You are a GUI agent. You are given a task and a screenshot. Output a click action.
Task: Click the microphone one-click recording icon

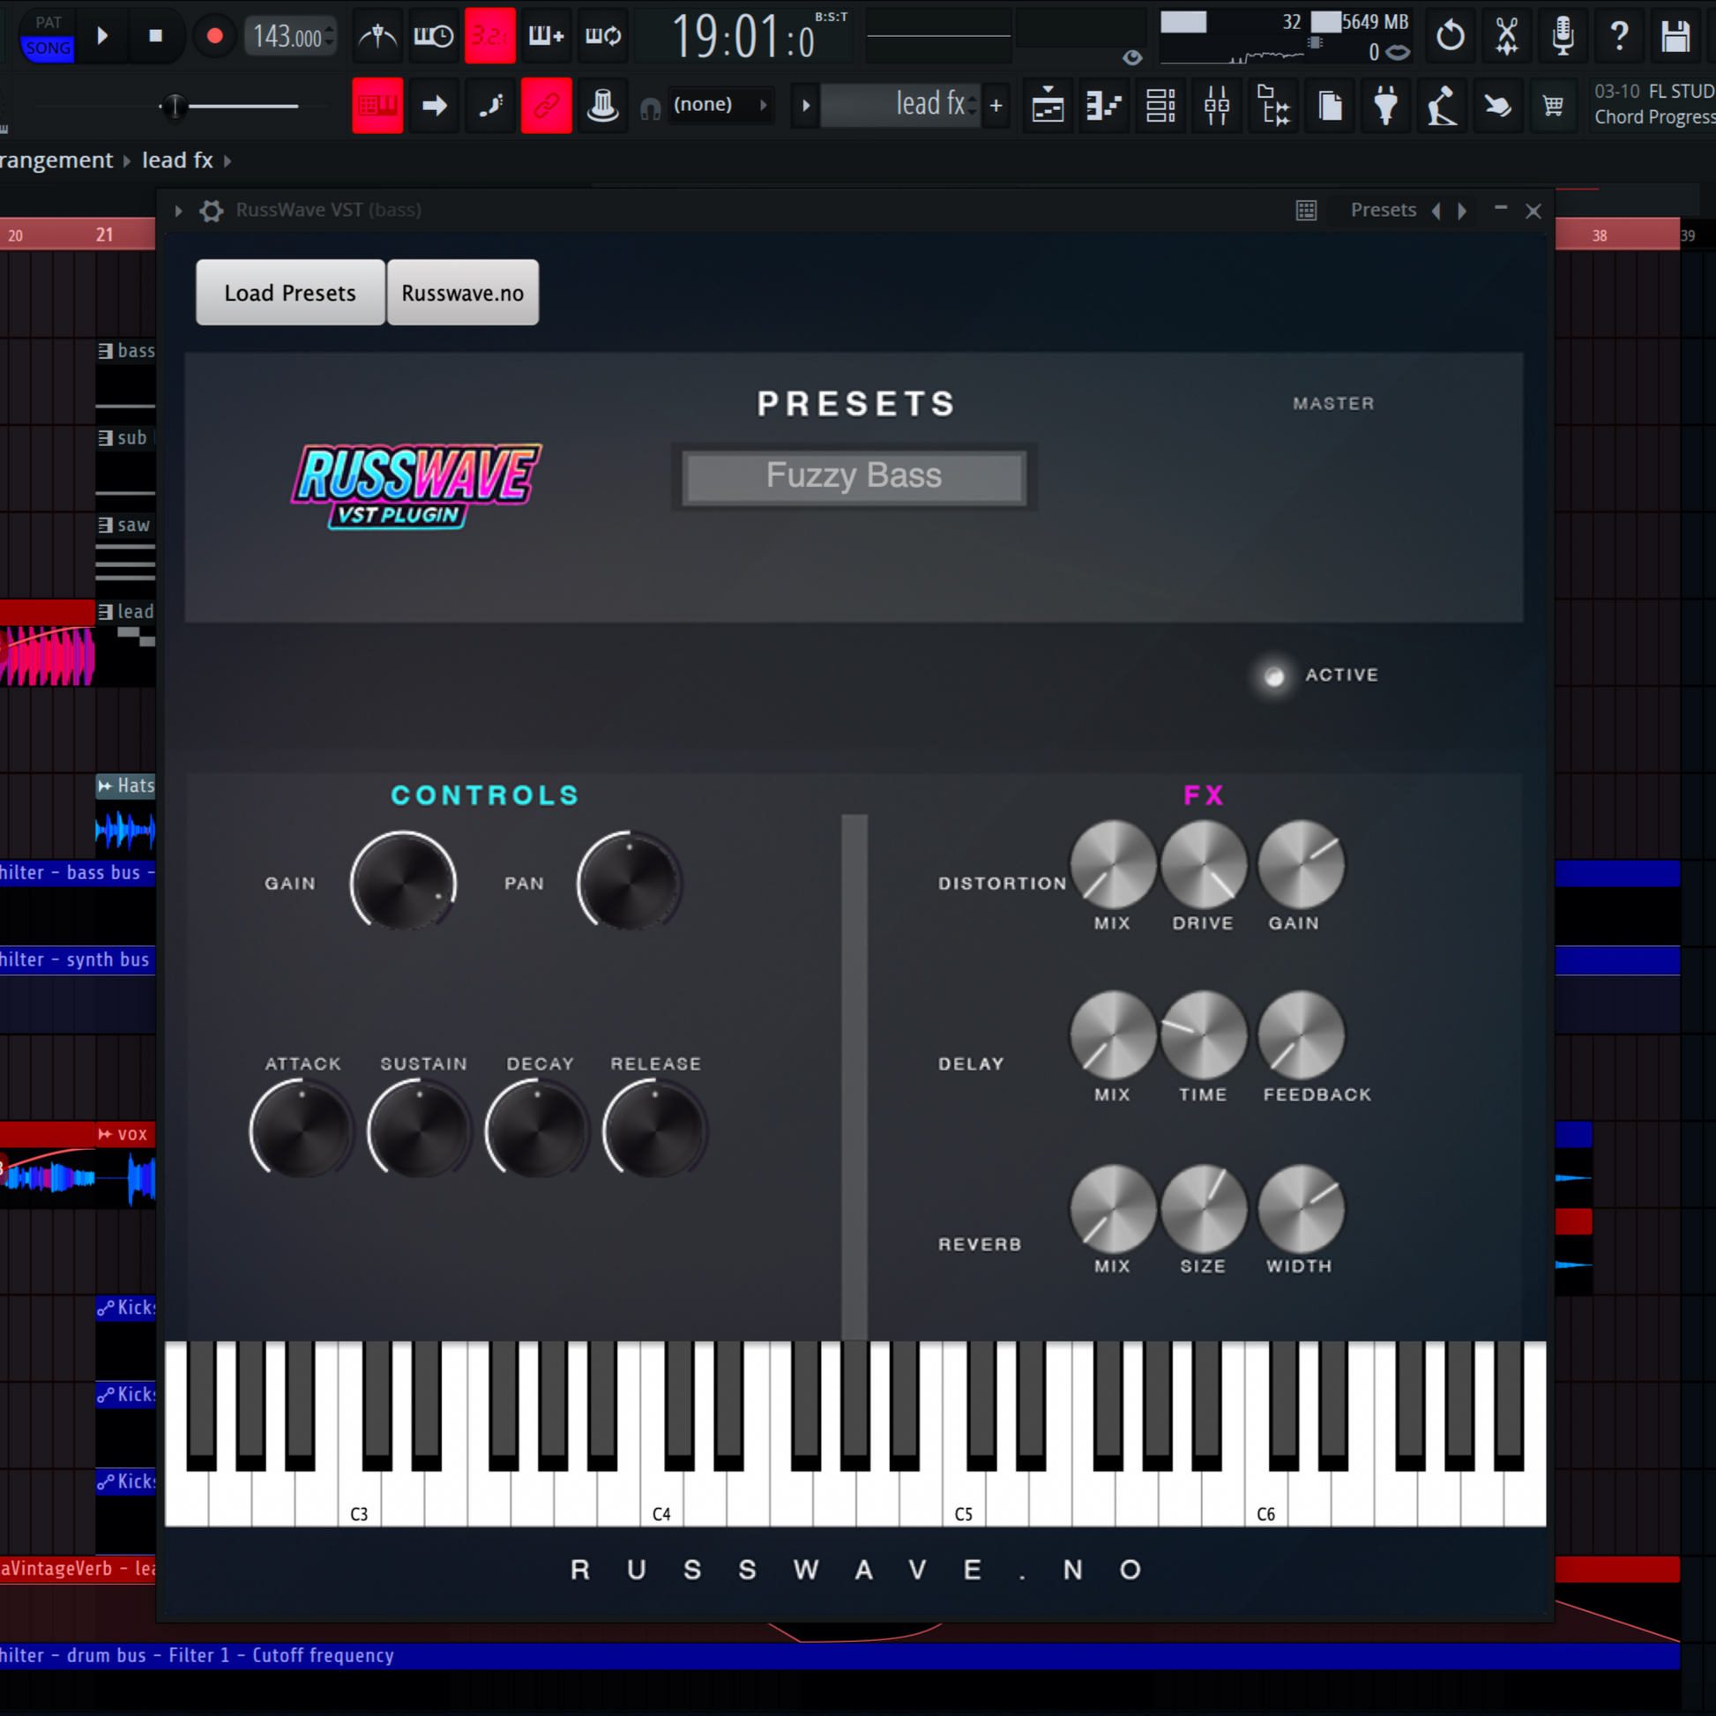pyautogui.click(x=1563, y=36)
